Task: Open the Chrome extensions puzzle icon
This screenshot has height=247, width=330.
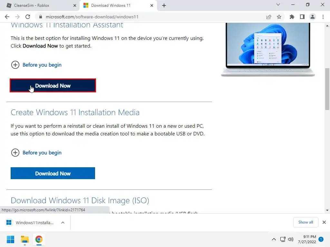Action: (292, 17)
